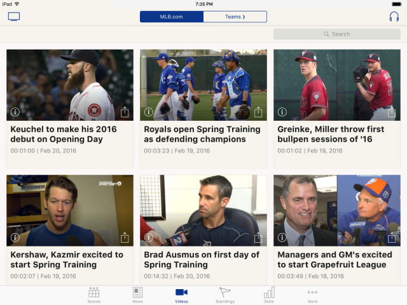Image resolution: width=407 pixels, height=305 pixels.
Task: Share the Managers and GM's video
Action: [x=392, y=237]
